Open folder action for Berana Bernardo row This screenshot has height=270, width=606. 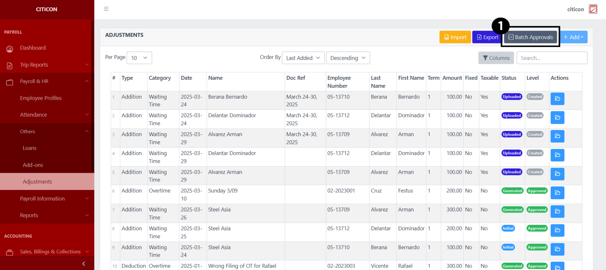click(557, 99)
